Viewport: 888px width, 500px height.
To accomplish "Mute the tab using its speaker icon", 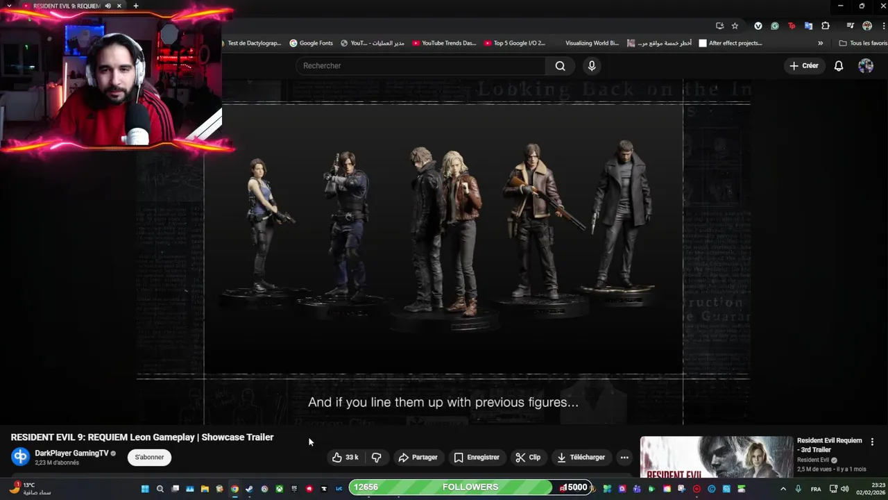I will point(108,6).
